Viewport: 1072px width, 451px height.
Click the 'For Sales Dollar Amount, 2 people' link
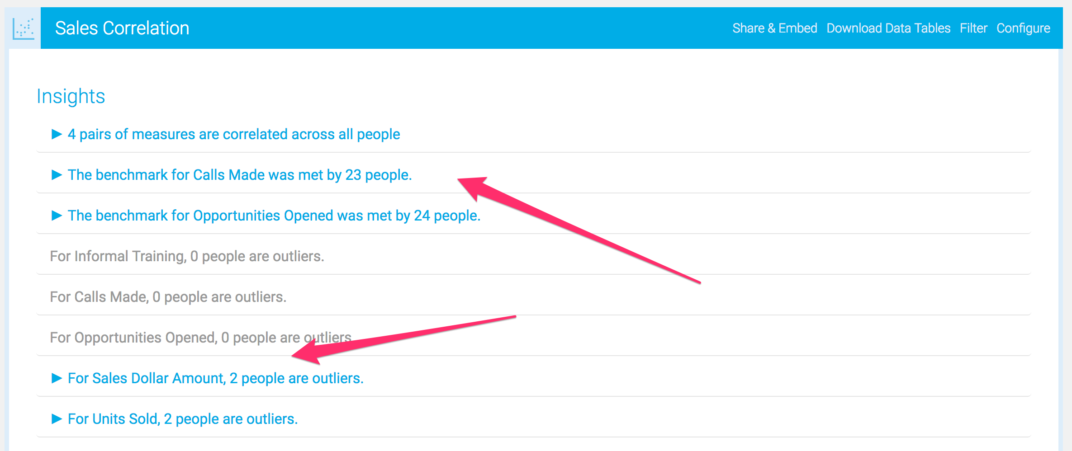(x=216, y=378)
